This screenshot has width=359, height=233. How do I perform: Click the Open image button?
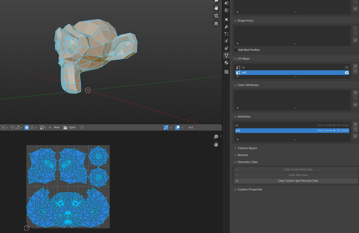click(69, 128)
